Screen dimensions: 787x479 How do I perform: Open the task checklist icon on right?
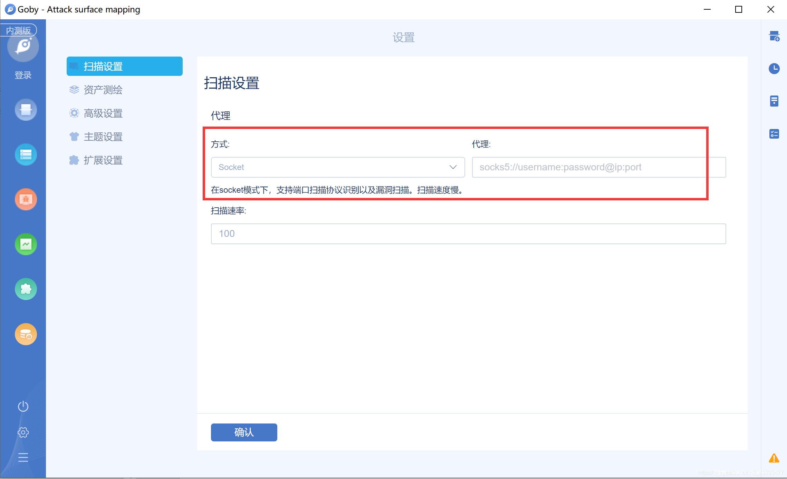click(x=774, y=133)
